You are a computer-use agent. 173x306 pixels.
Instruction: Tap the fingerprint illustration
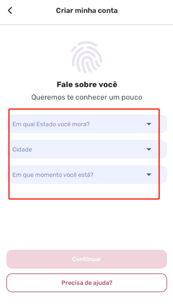click(87, 57)
